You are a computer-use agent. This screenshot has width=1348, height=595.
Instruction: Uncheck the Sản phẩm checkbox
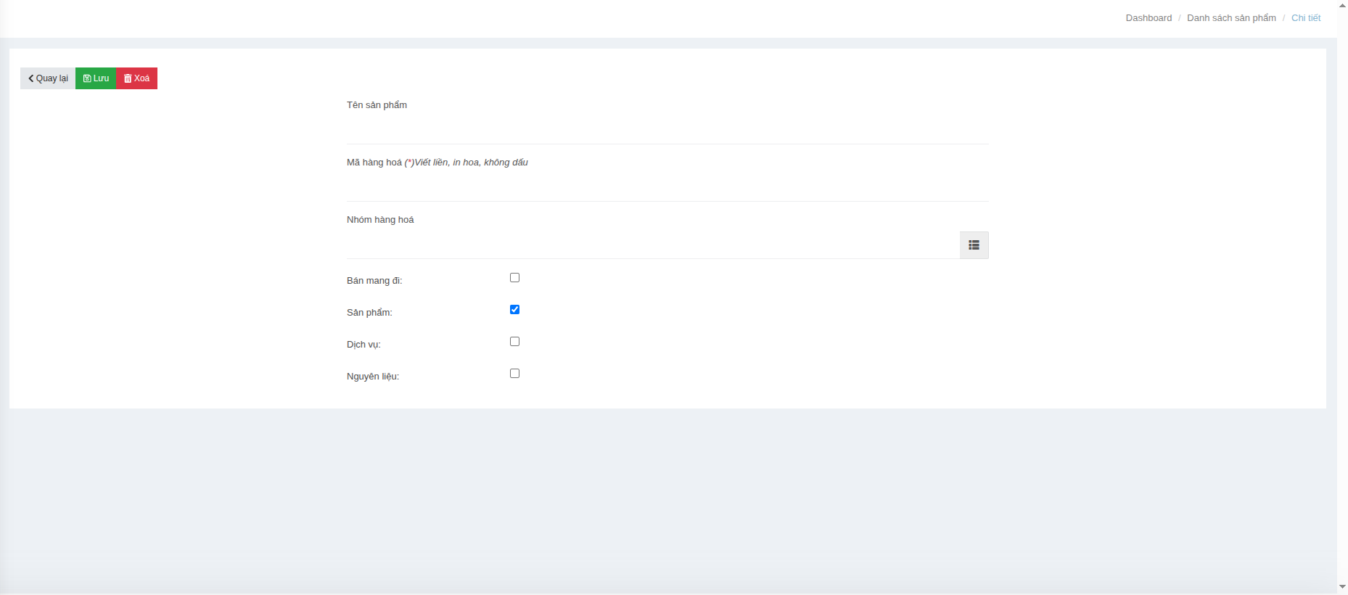click(514, 310)
